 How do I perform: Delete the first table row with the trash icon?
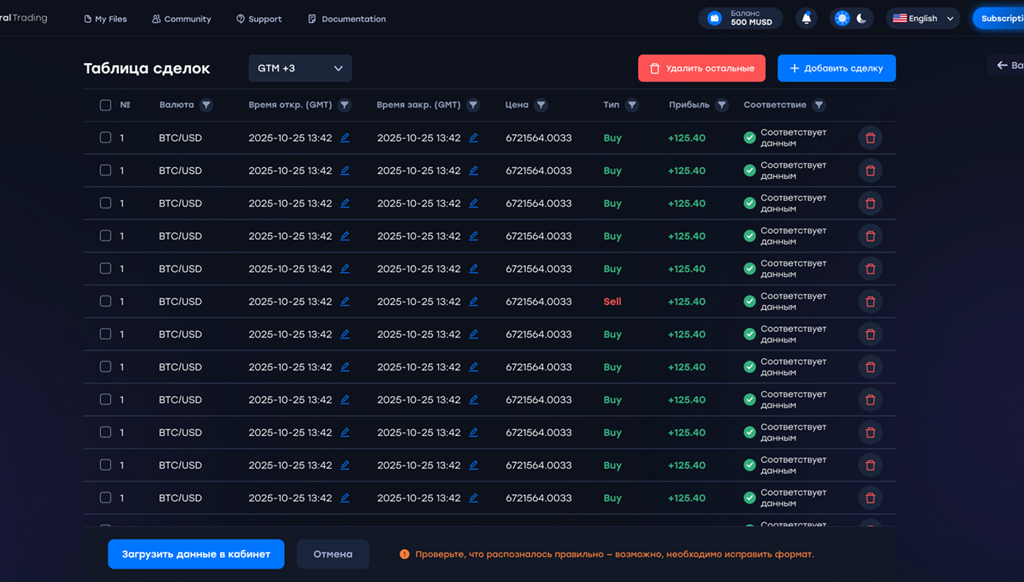click(870, 138)
